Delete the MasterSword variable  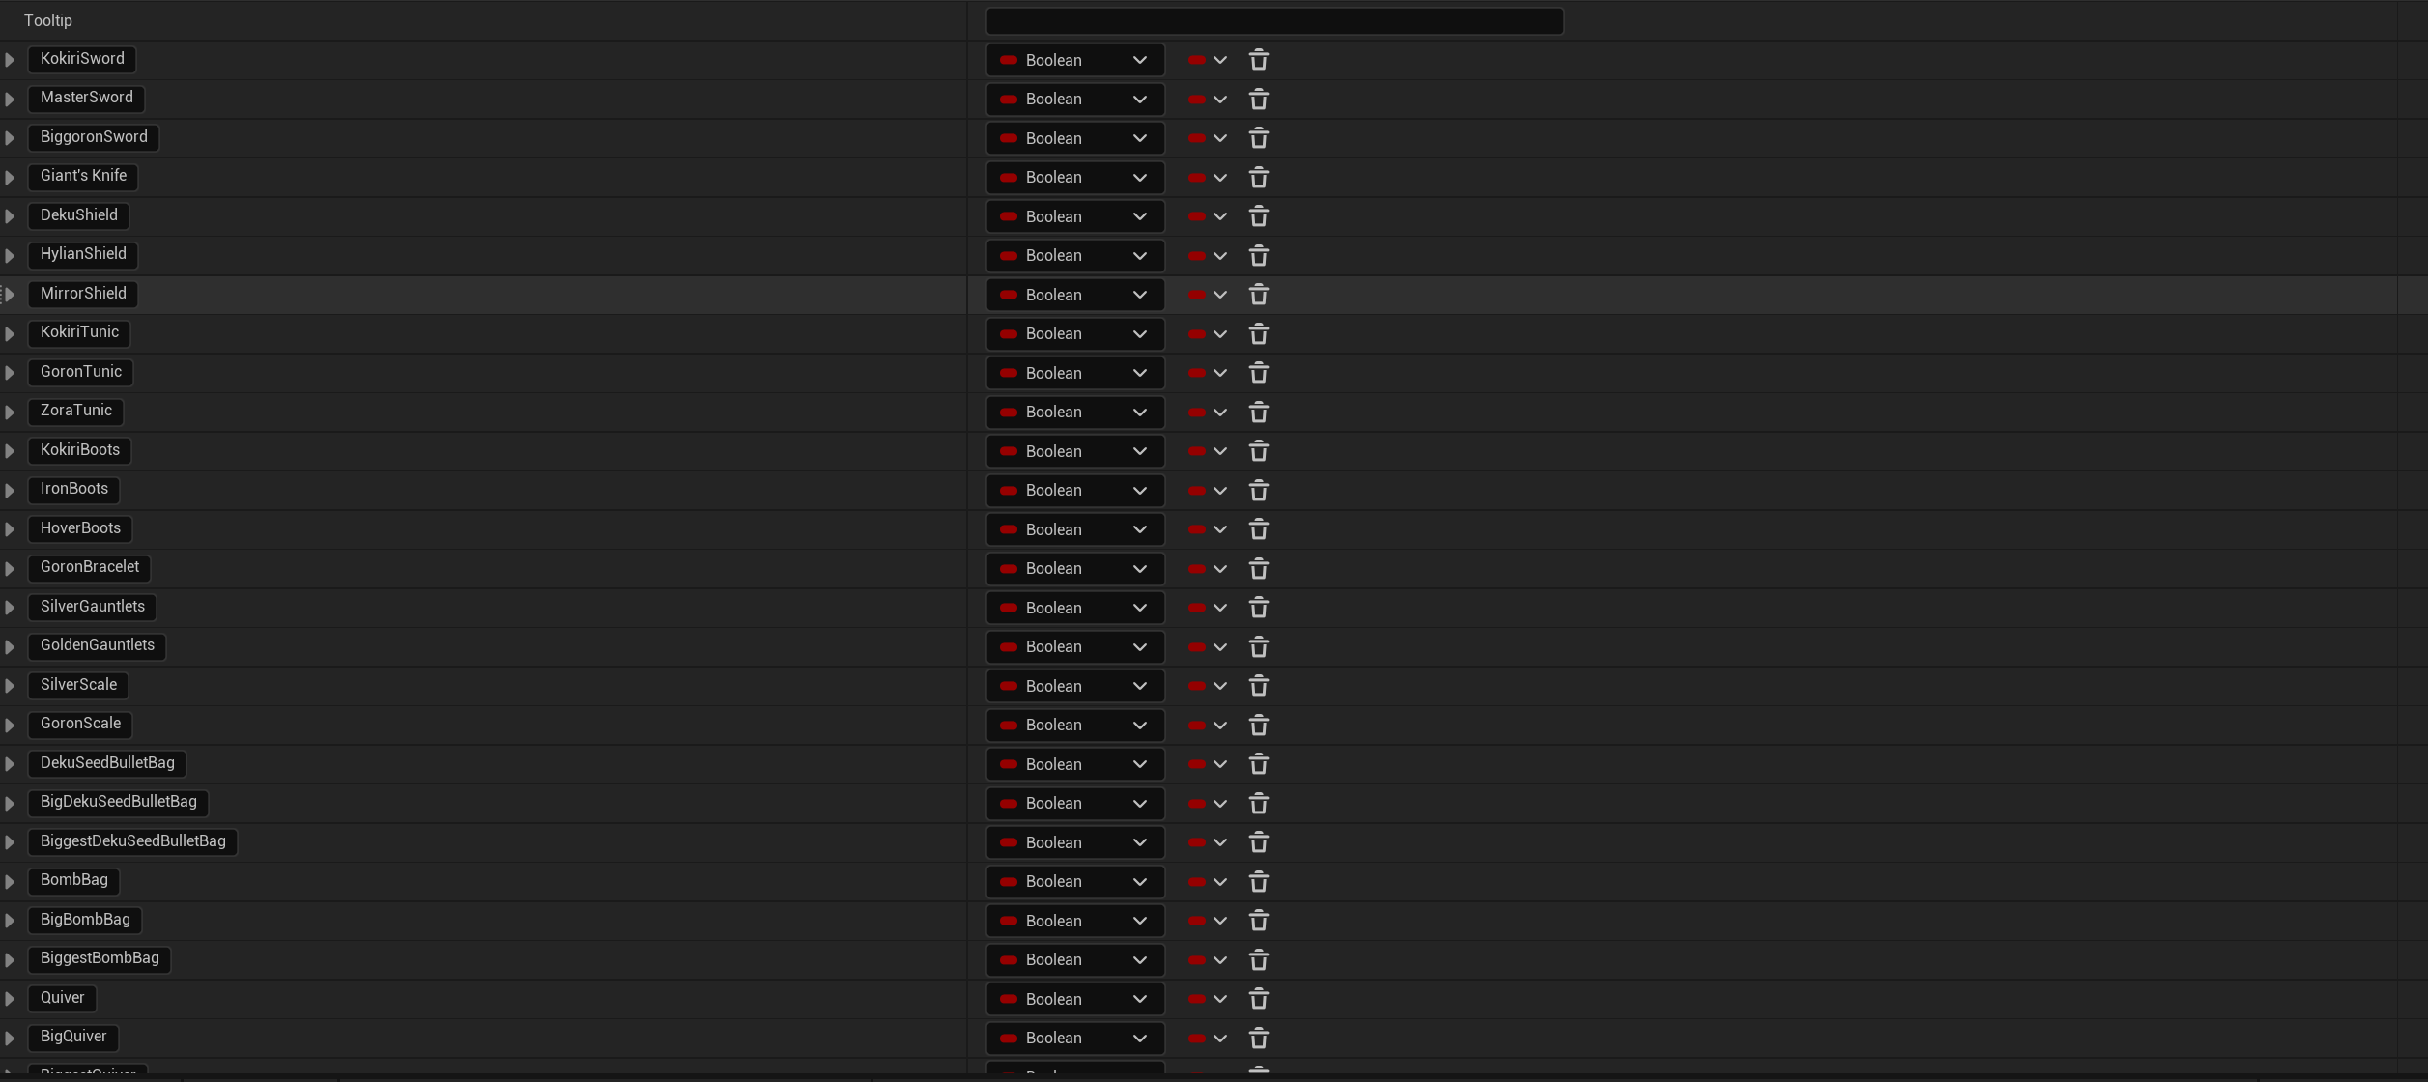(x=1258, y=100)
